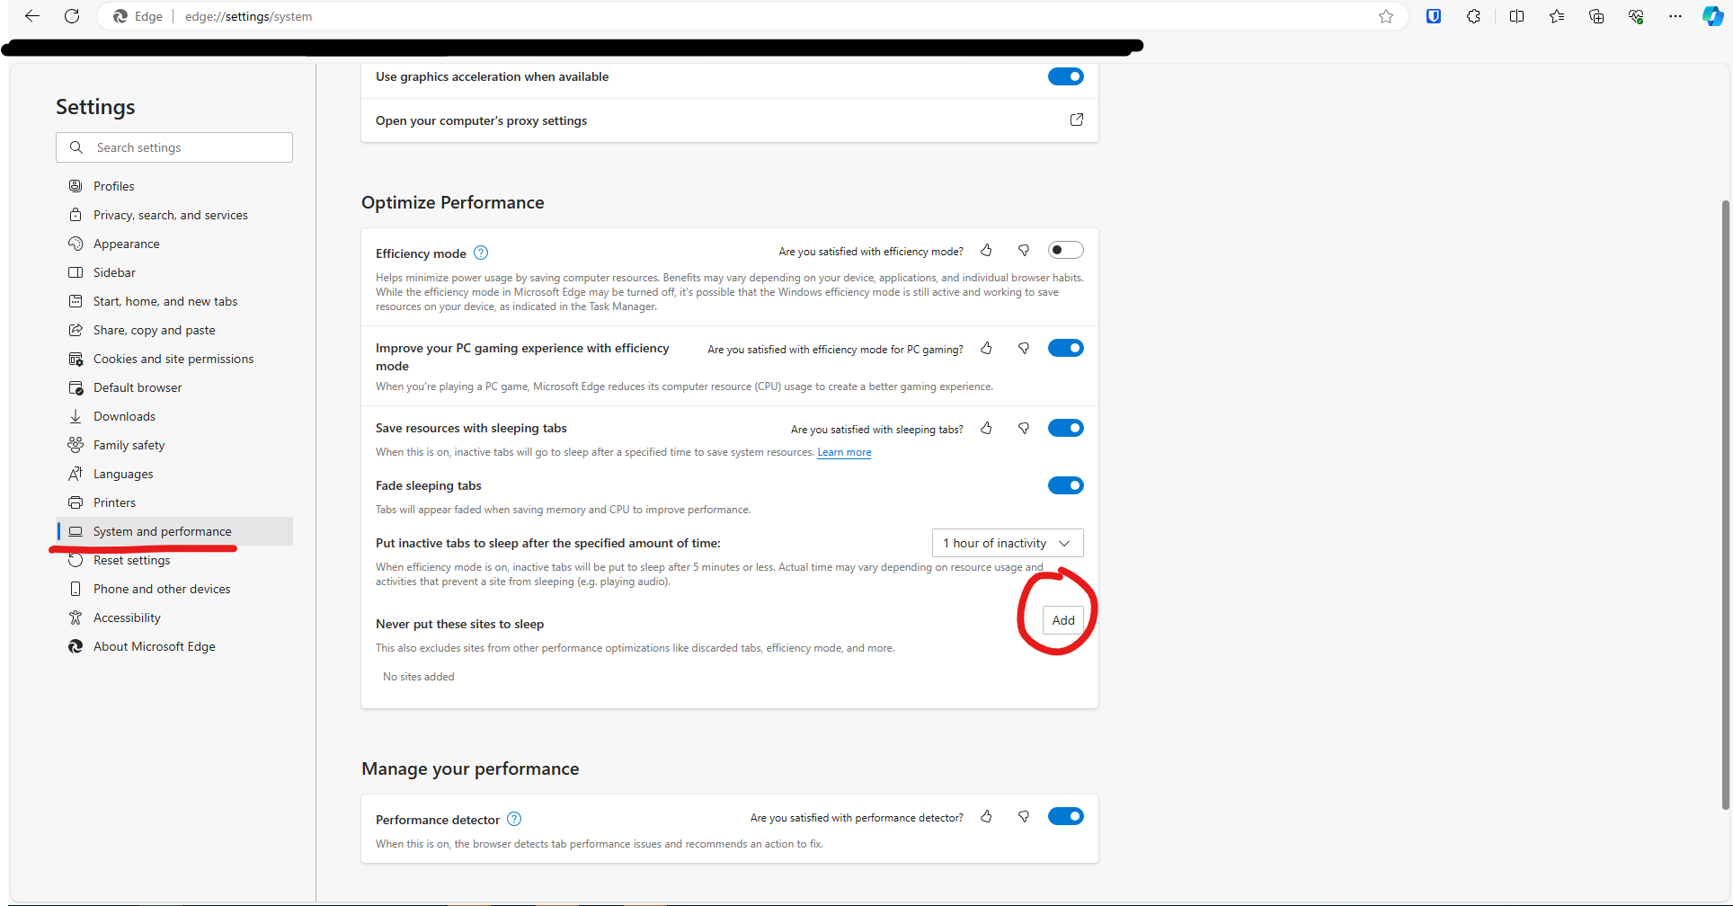Open the Extensions puzzle icon
This screenshot has width=1733, height=906.
(x=1473, y=16)
